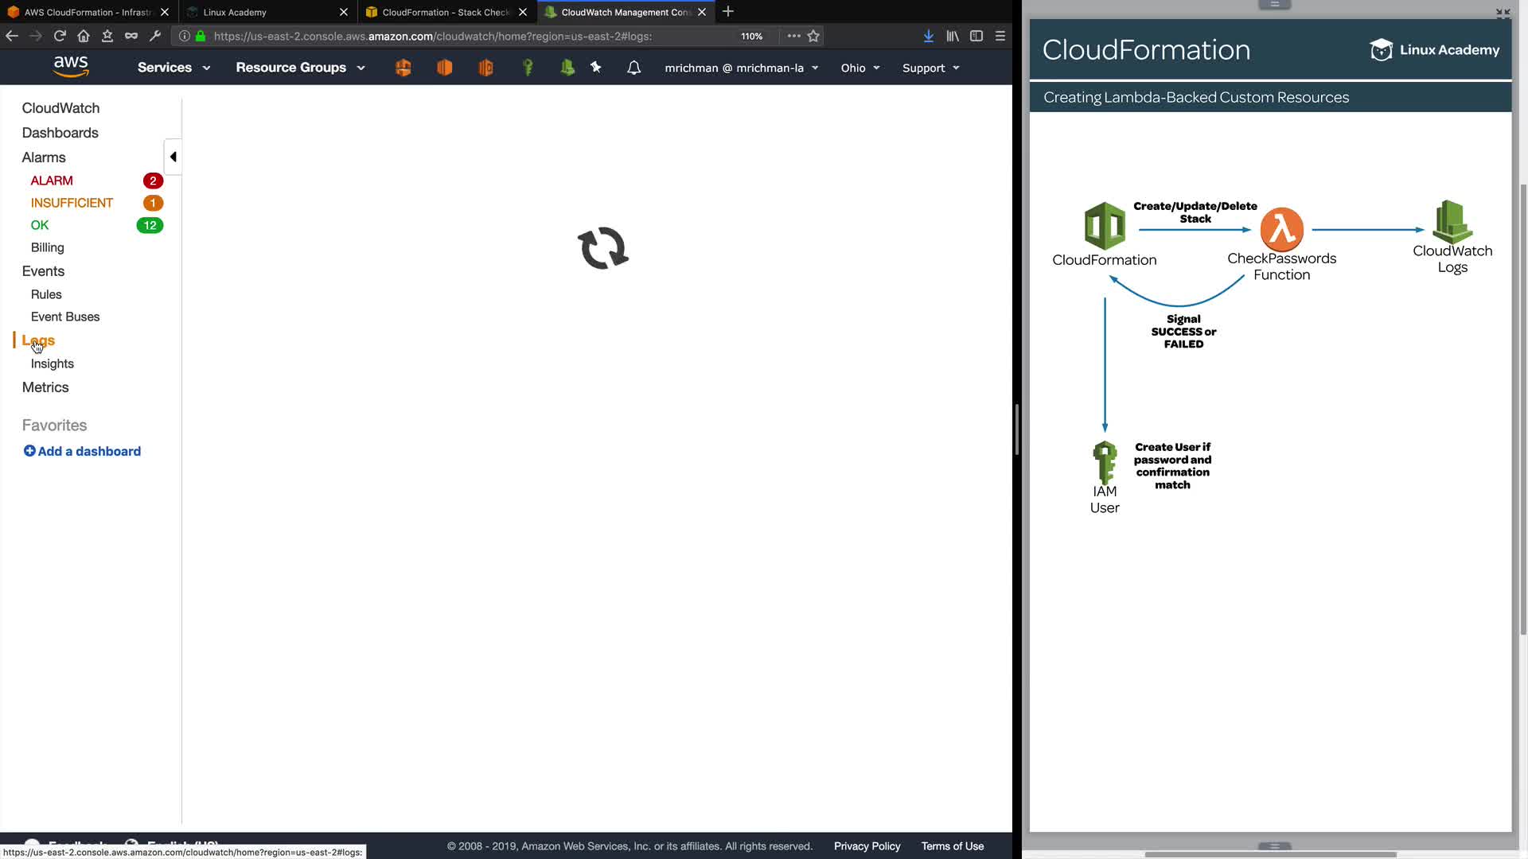Select the ALARM state filter with badge 2
This screenshot has width=1528, height=859.
point(52,181)
